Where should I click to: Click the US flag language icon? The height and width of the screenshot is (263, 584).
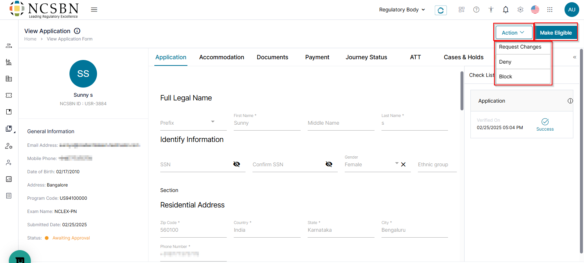(x=535, y=10)
